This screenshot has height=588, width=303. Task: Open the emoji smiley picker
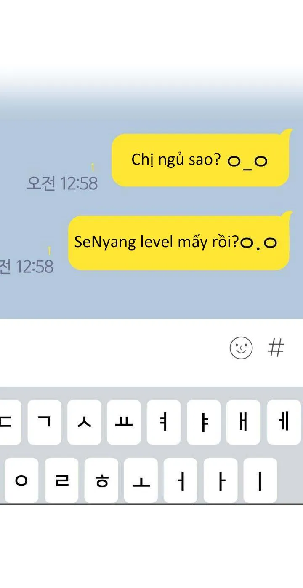(241, 348)
